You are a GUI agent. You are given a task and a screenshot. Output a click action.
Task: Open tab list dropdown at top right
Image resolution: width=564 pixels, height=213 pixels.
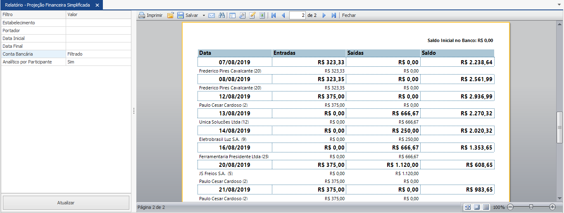[559, 5]
